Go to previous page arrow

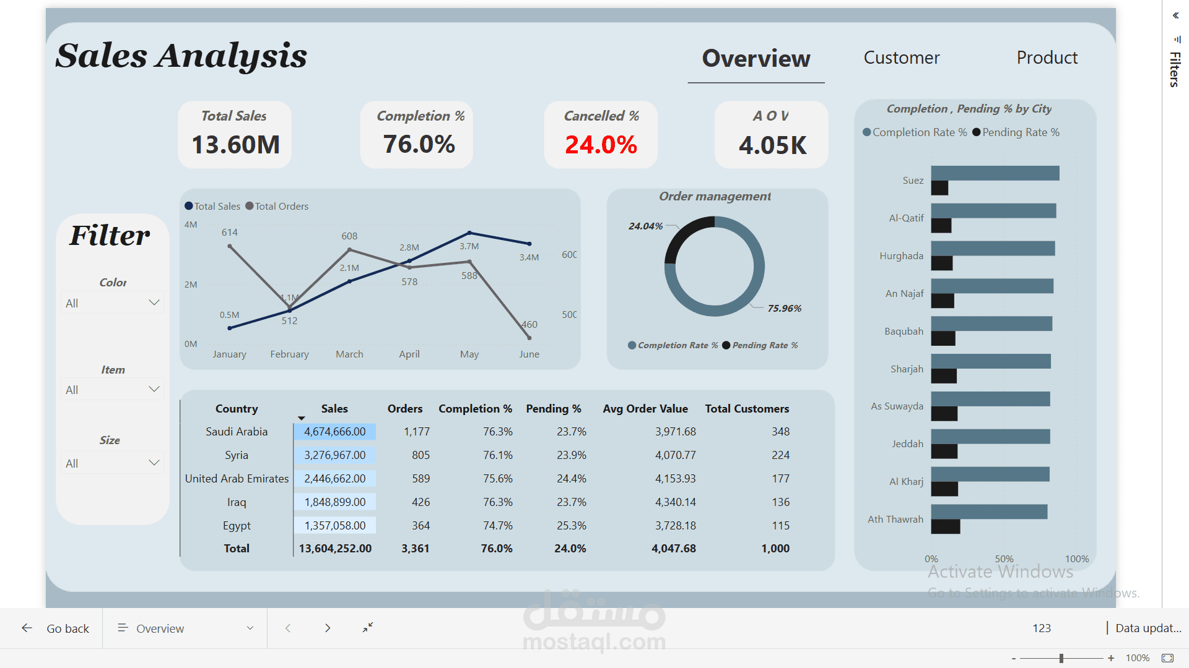tap(288, 628)
